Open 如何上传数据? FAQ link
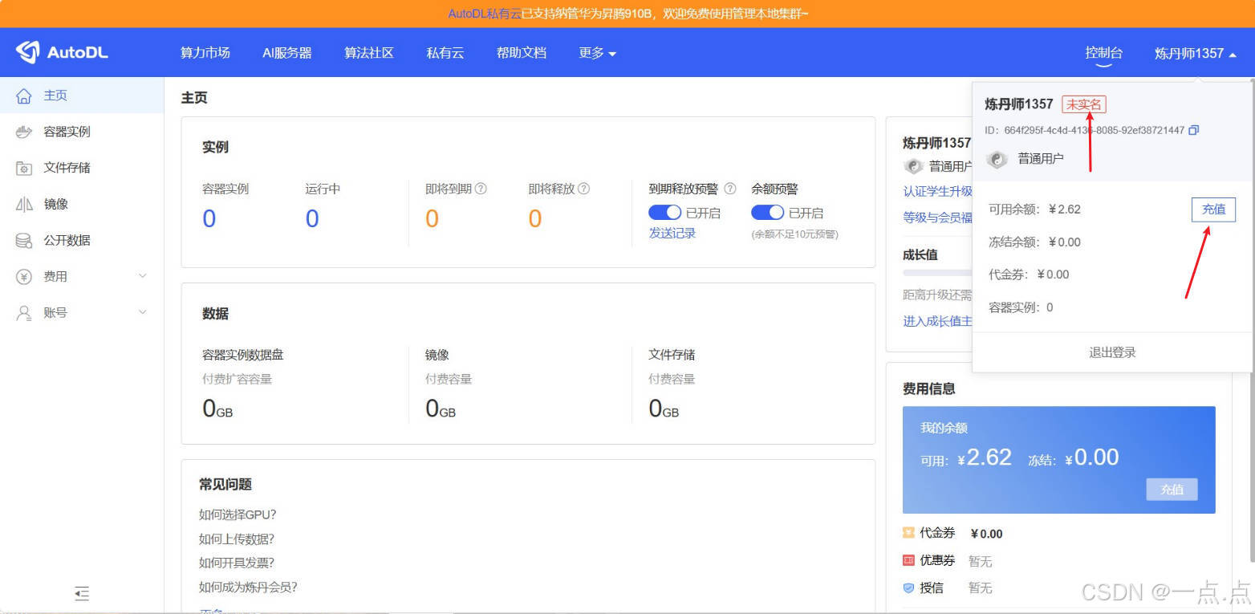Screen dimensions: 1255x614 [x=237, y=539]
